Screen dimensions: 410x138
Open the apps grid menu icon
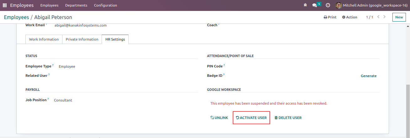(5, 5)
